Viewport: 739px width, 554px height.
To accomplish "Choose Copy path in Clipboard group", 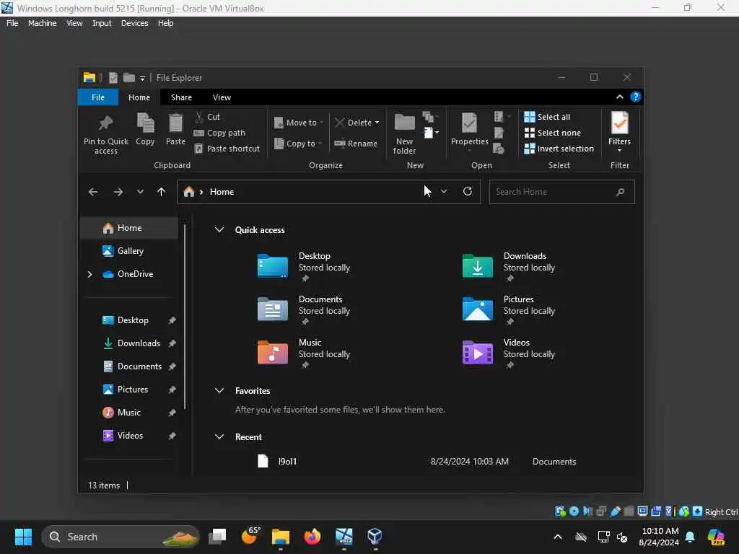I will click(219, 133).
